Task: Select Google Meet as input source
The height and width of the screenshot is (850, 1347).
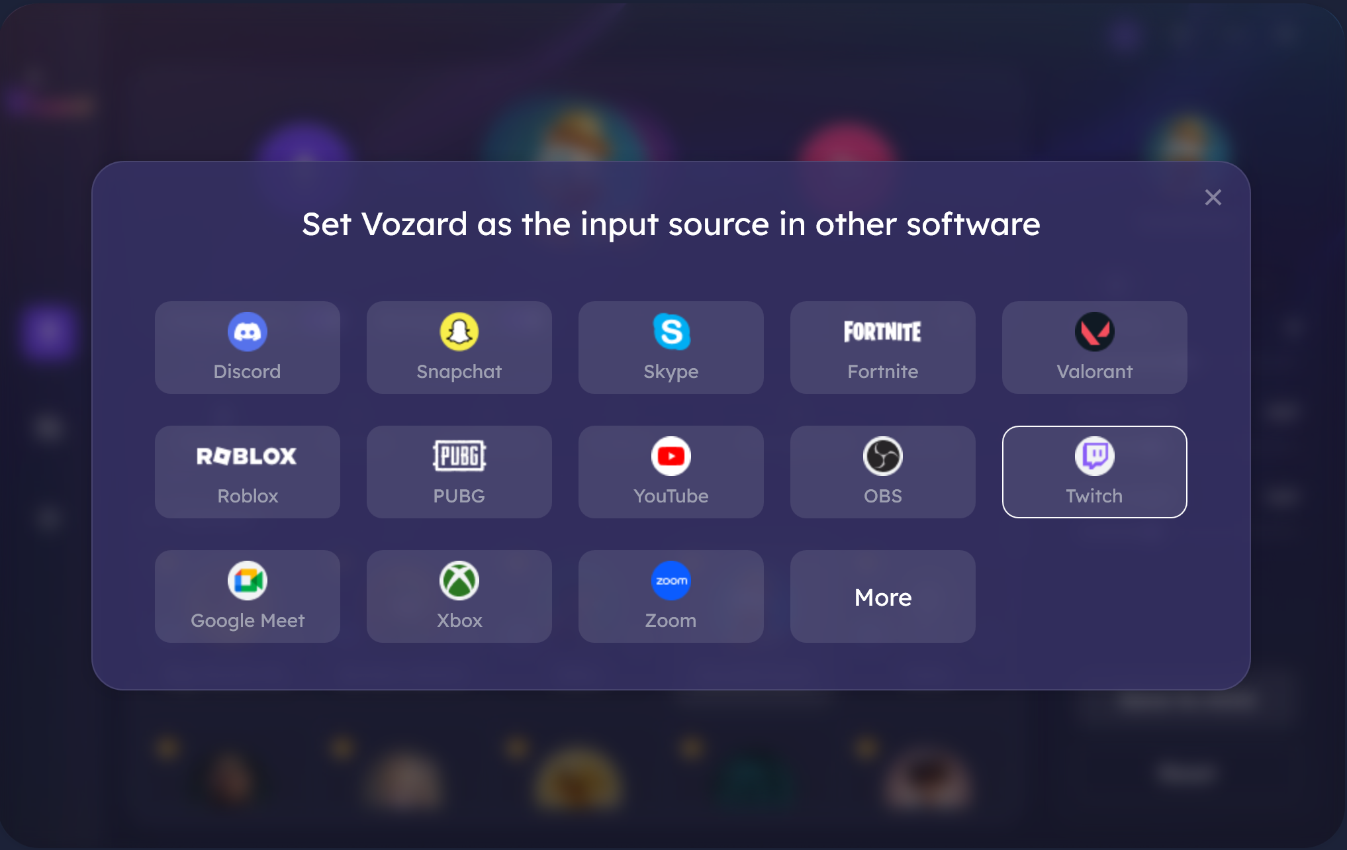Action: [x=248, y=596]
